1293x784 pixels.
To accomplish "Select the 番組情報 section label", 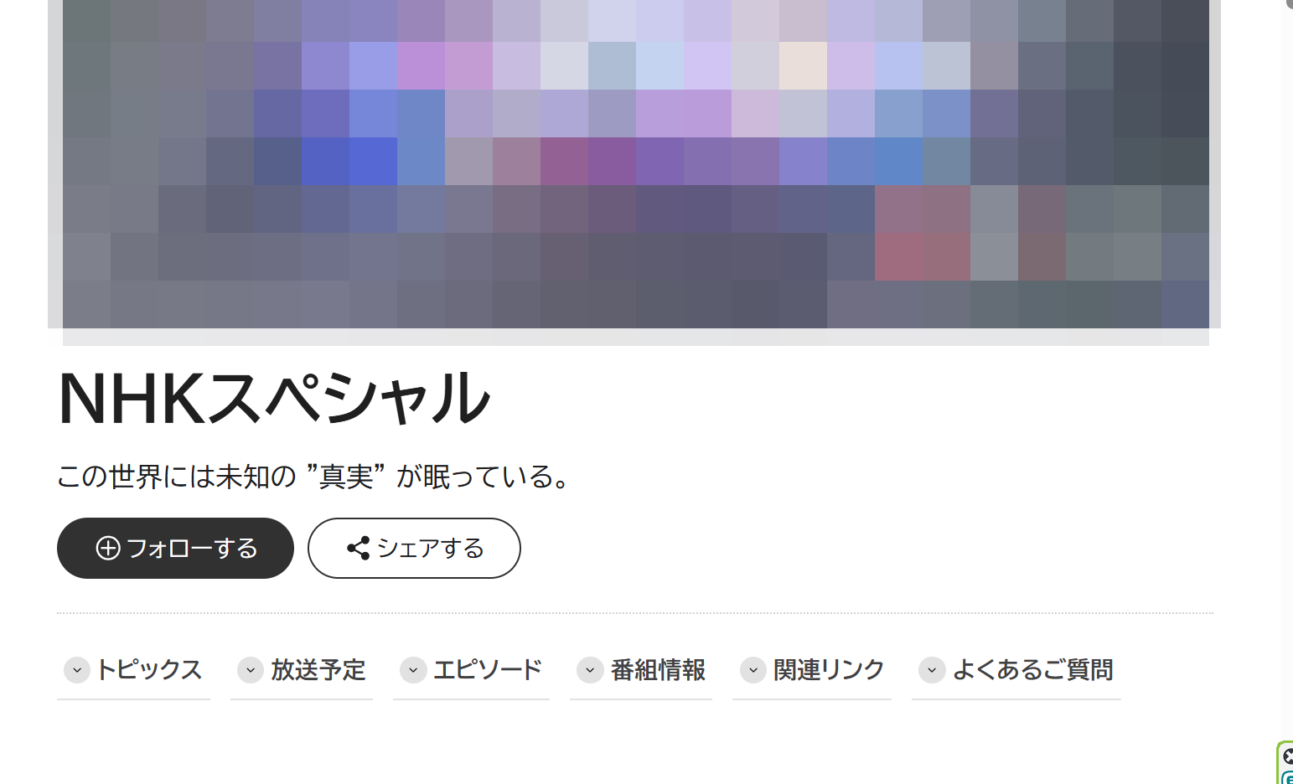I will coord(659,670).
